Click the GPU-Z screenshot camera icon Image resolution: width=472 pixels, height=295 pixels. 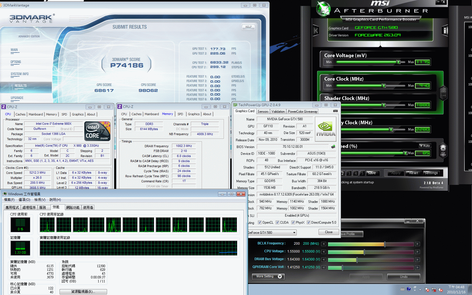(x=335, y=111)
